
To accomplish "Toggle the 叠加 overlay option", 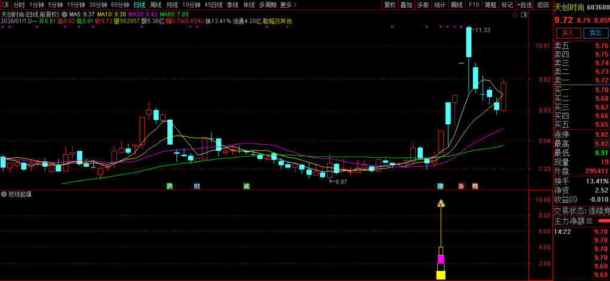I will tap(406, 4).
